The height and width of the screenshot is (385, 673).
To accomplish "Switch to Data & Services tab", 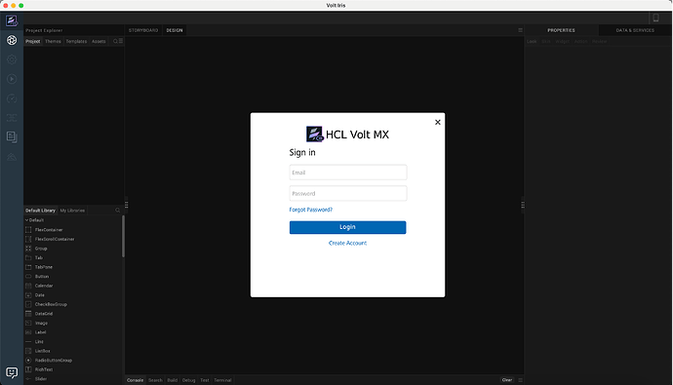I will click(x=635, y=30).
